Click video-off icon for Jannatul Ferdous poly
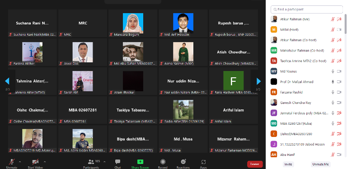This screenshot has width=347, height=169. pyautogui.click(x=339, y=113)
